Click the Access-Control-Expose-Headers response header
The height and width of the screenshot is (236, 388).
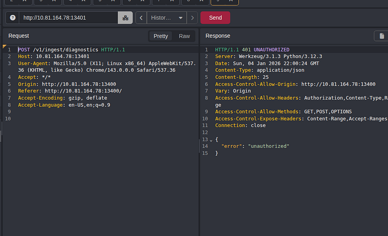[301, 118]
